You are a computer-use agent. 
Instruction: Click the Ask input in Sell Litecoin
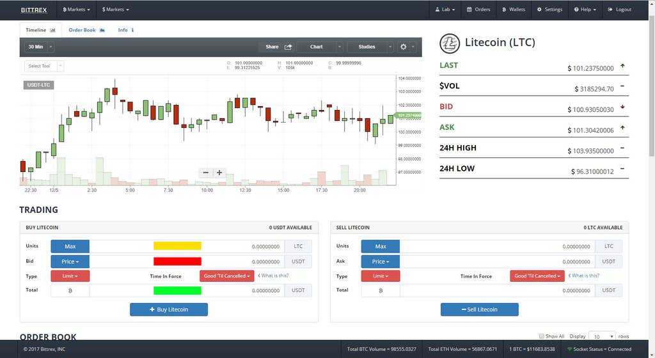pyautogui.click(x=497, y=261)
